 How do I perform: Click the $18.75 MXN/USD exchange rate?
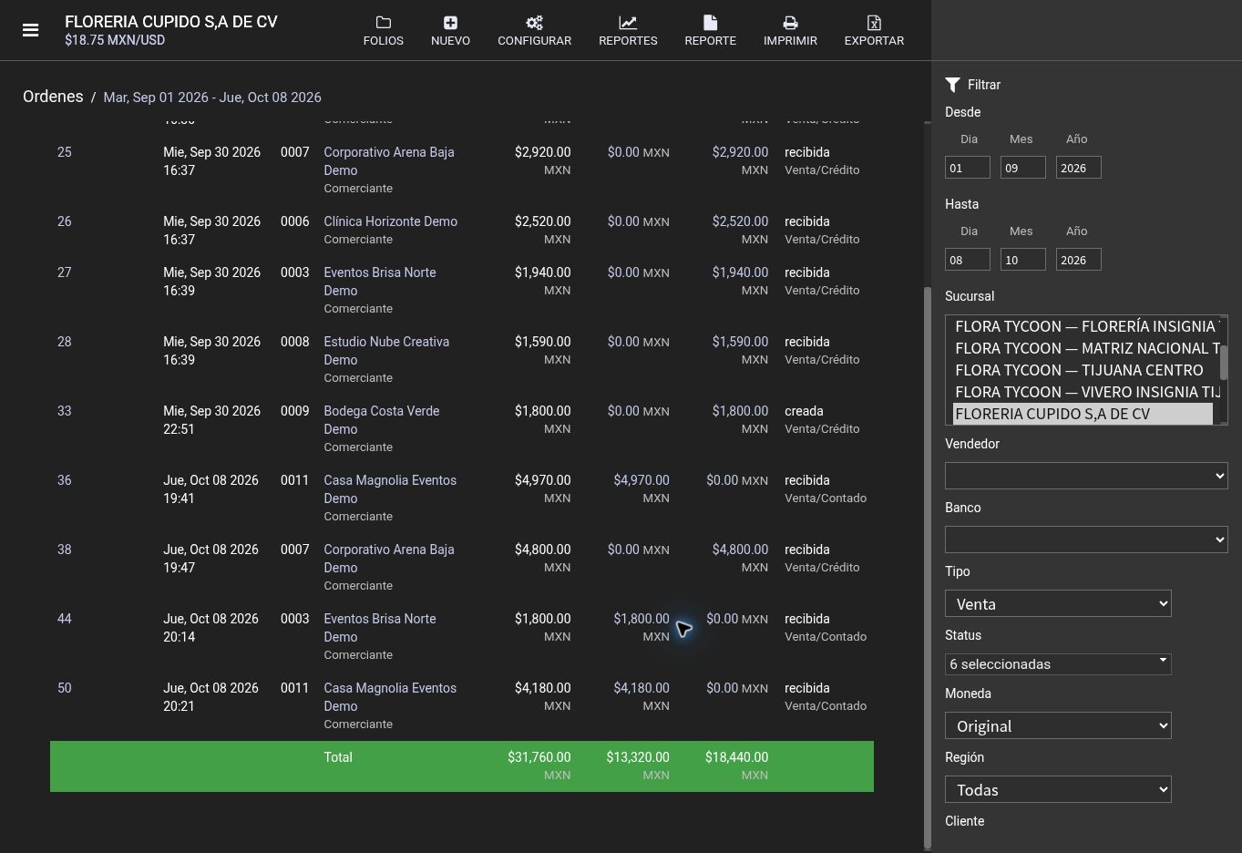click(x=115, y=41)
